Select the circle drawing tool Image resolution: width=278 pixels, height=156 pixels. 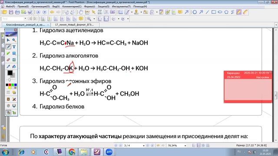pos(195,12)
